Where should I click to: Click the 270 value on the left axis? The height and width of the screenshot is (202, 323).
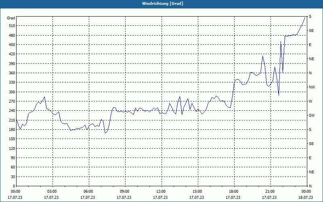[x=12, y=101]
